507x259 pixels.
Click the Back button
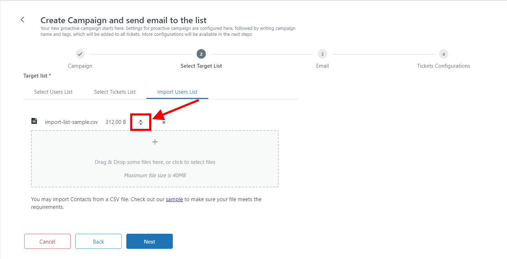coord(99,241)
